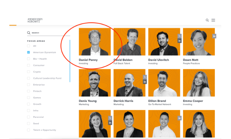
Task: Check the Bio + Health checkbox
Action: (28, 59)
